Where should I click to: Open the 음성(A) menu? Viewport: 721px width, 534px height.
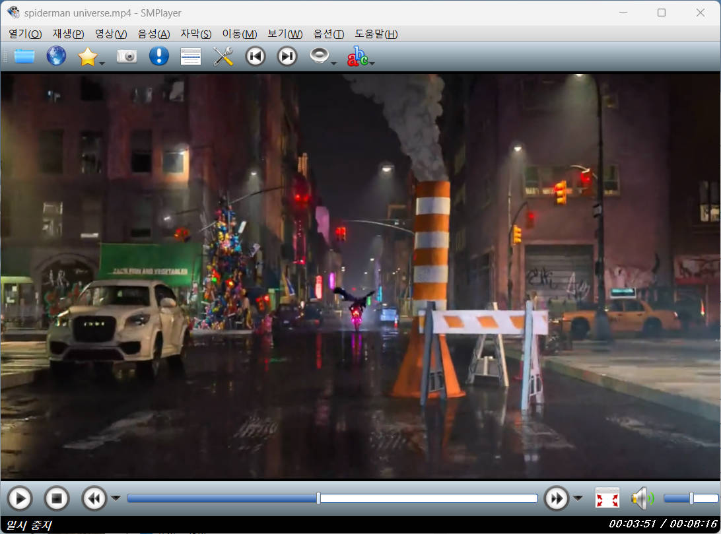154,34
